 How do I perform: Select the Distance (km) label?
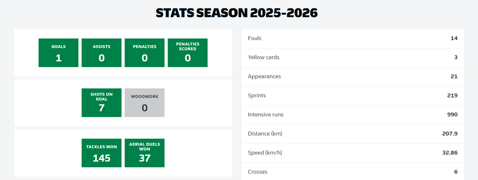pos(265,134)
